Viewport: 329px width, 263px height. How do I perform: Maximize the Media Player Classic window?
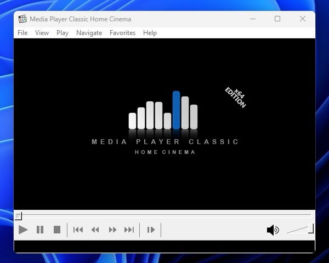pyautogui.click(x=277, y=19)
